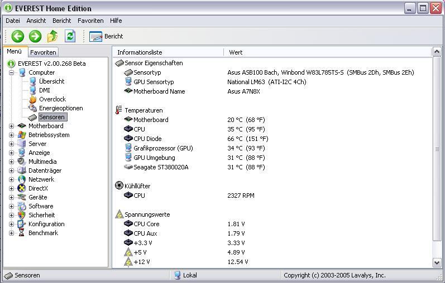Click the 2327 RPM fan value
This screenshot has height=283, width=445.
241,196
